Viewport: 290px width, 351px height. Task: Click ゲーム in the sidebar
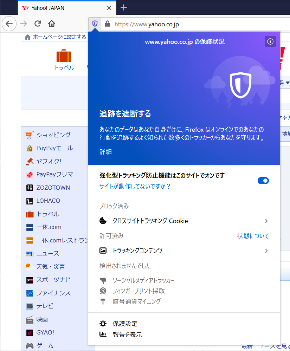45,346
